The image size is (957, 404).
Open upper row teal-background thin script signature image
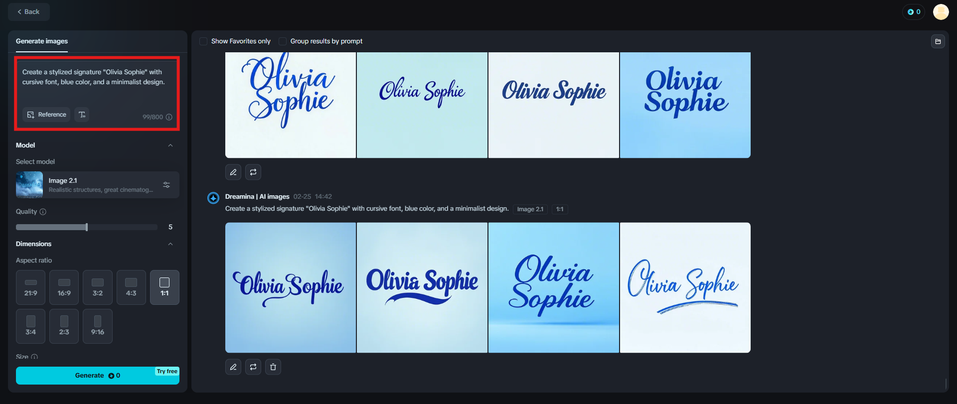pyautogui.click(x=422, y=105)
